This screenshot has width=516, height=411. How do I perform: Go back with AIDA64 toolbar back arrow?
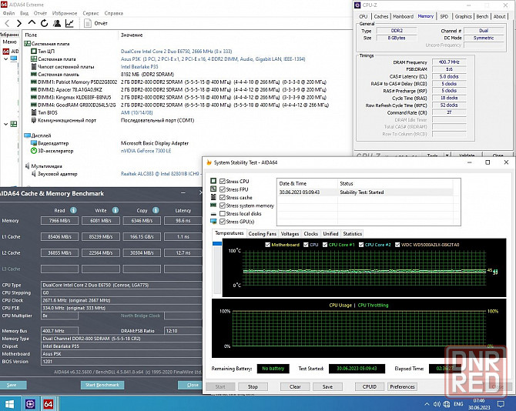7,23
